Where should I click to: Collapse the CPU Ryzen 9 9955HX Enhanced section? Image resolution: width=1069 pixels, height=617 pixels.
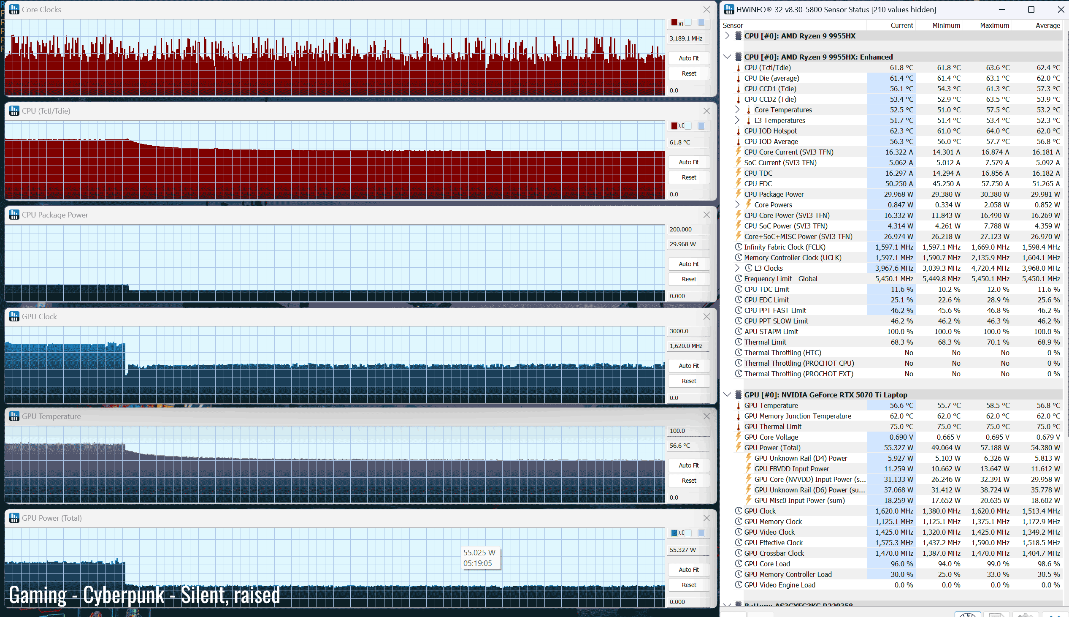click(x=727, y=57)
